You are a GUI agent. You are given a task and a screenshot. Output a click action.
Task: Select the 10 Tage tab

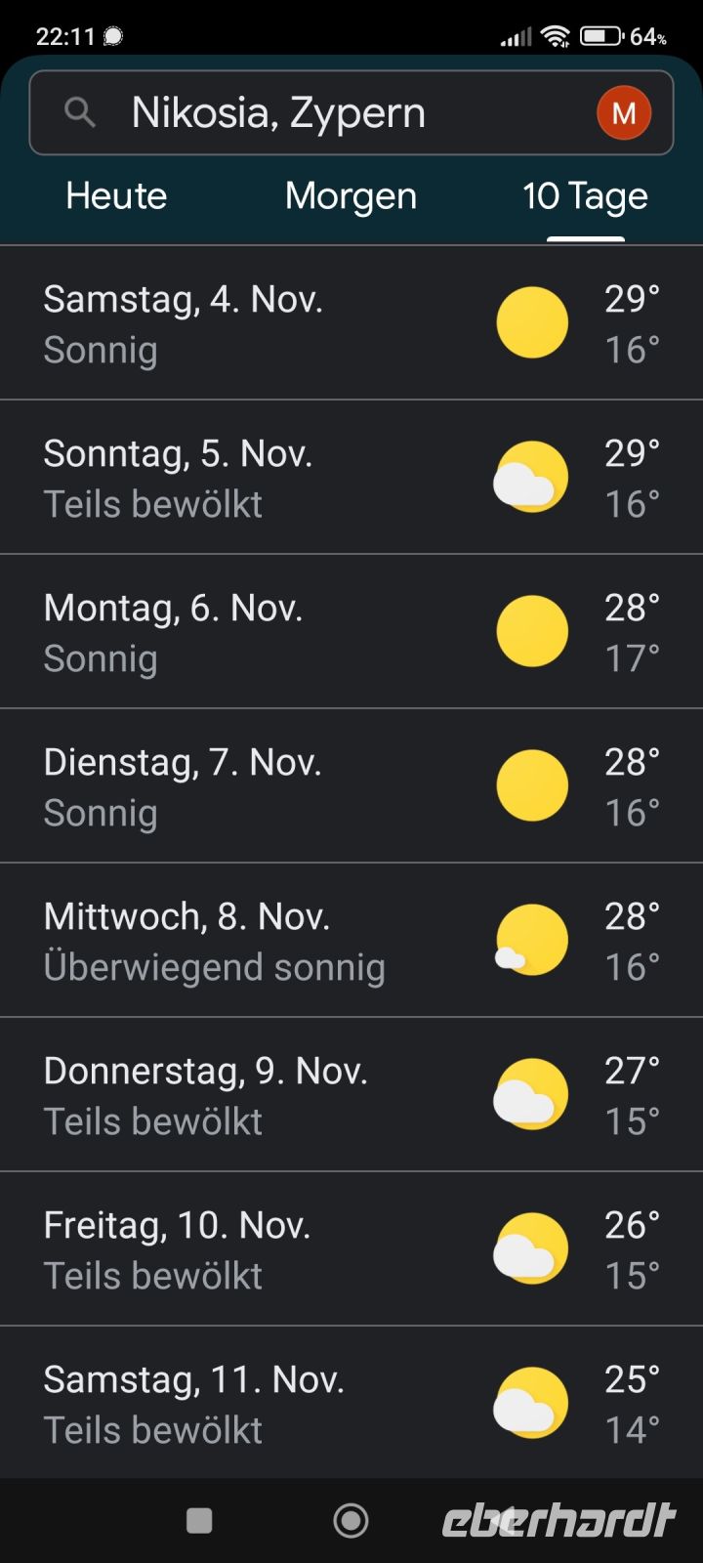click(x=585, y=196)
